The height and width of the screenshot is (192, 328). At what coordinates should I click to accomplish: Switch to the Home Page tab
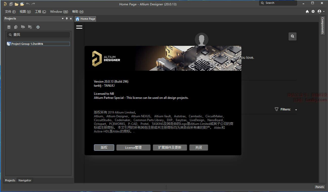[x=85, y=19]
